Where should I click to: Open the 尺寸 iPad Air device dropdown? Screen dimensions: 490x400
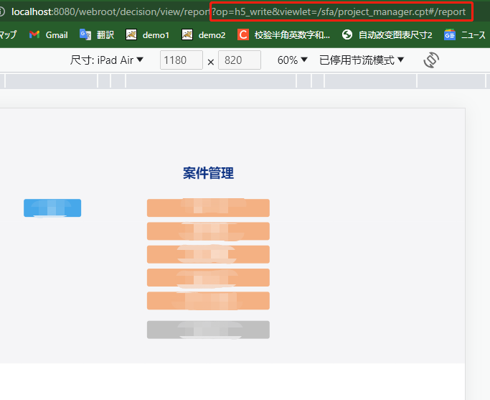[107, 60]
